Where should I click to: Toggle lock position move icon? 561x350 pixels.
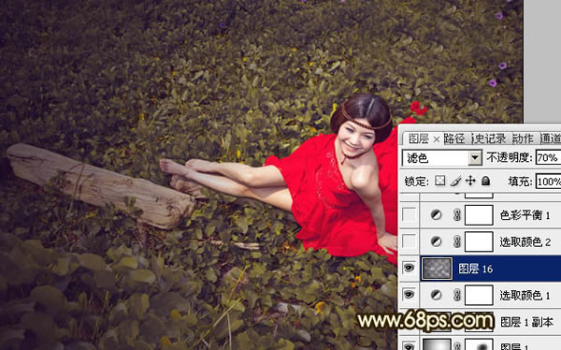[x=470, y=181]
